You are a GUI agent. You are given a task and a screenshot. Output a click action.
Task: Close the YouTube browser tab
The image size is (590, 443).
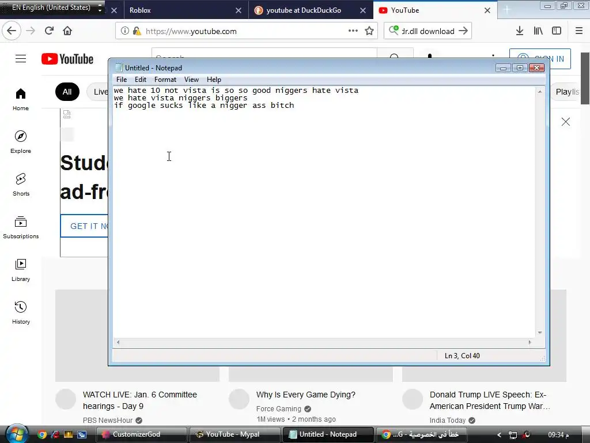(x=487, y=10)
